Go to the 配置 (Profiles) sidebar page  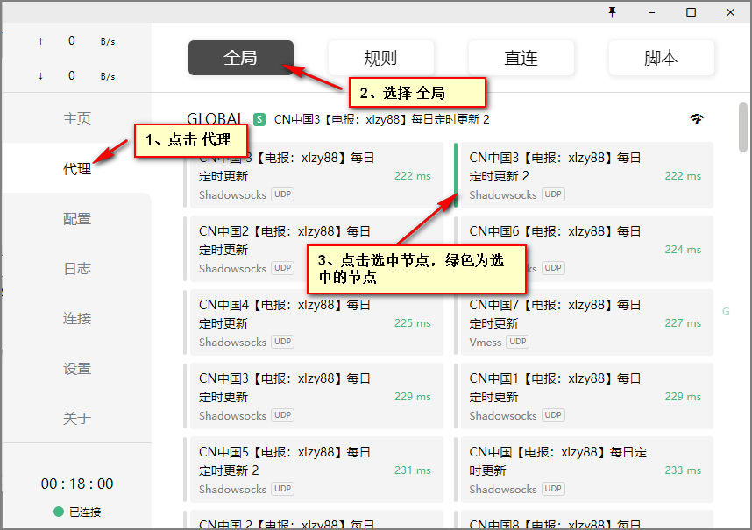[77, 219]
